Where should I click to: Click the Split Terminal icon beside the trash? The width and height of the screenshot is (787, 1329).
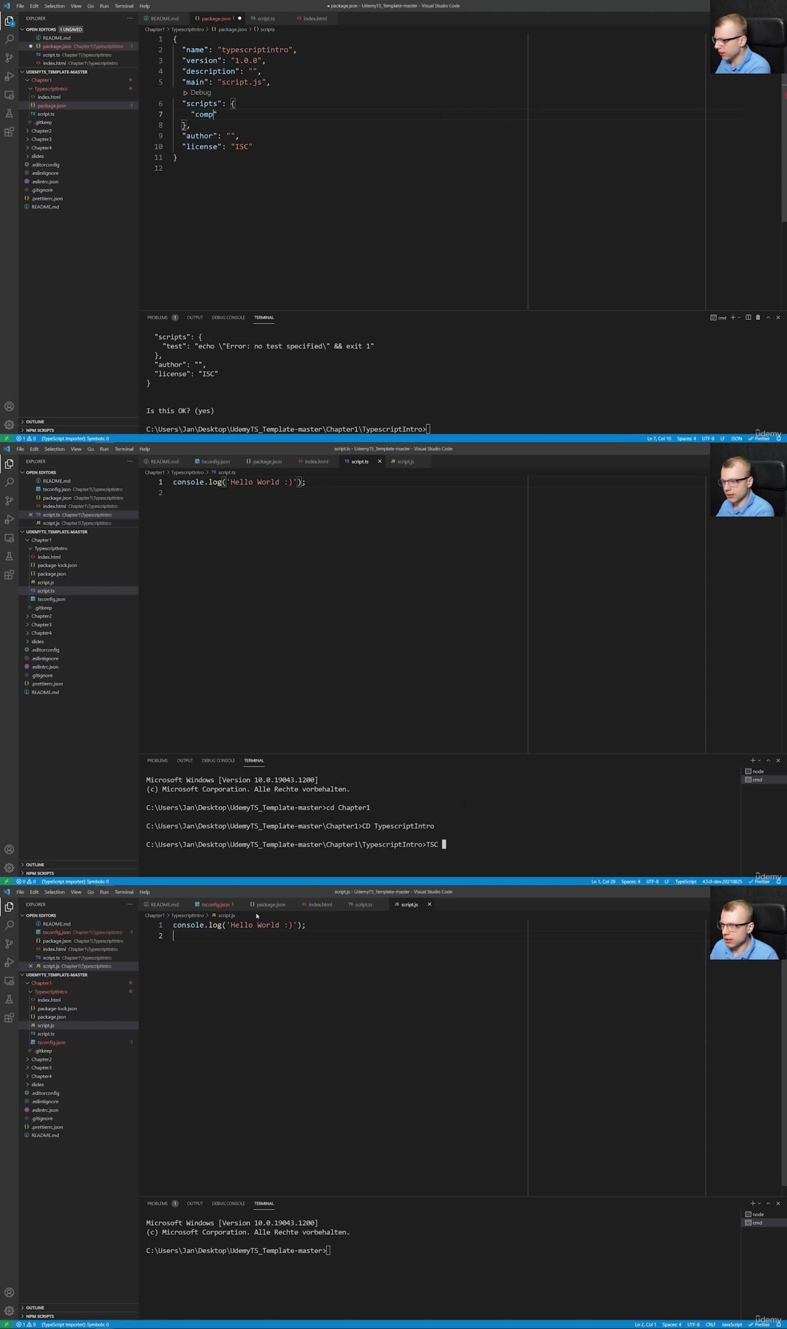748,317
